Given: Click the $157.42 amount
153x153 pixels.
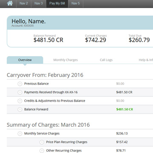Looking at the screenshot, I should pos(122,142).
